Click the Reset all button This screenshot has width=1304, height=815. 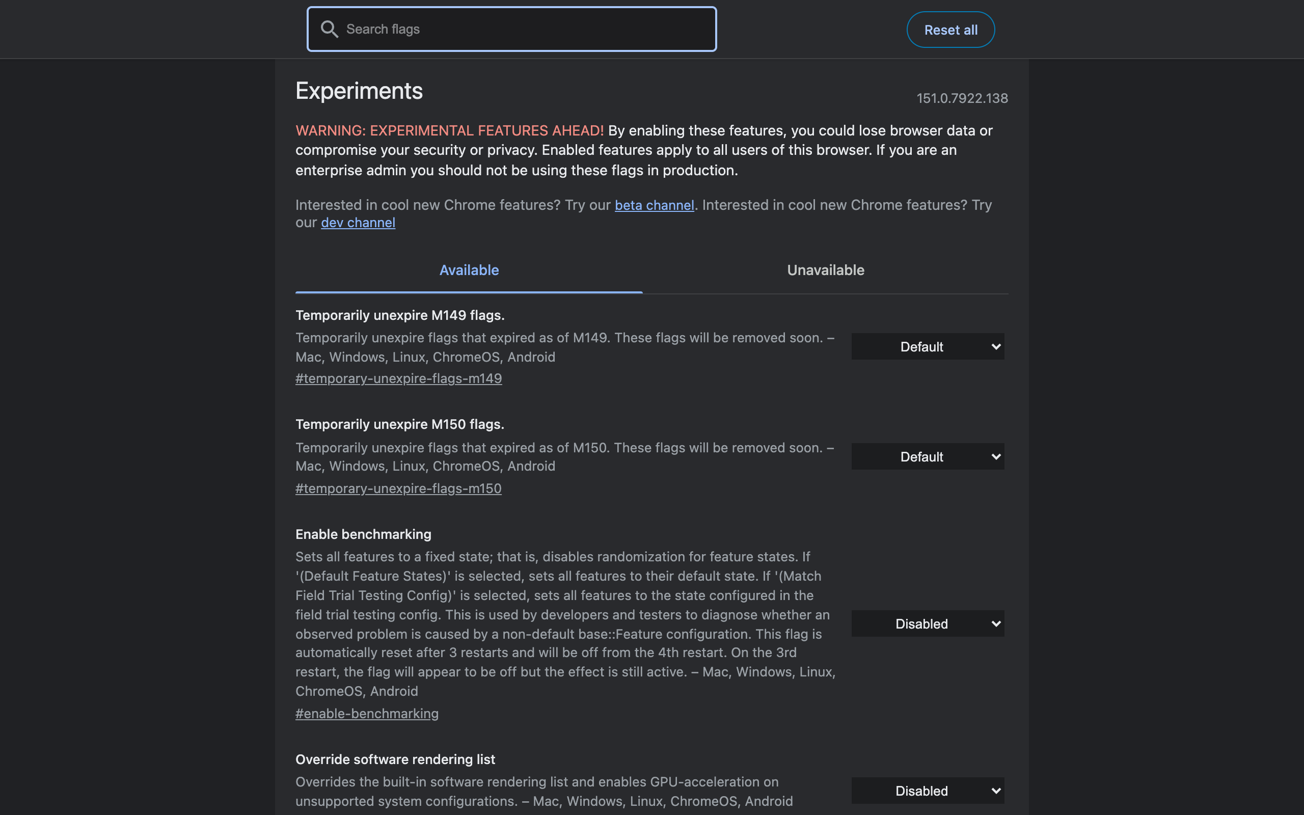pyautogui.click(x=950, y=30)
